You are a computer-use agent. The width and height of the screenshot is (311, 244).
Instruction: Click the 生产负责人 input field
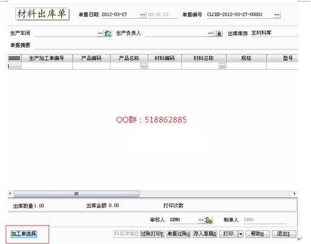[176, 34]
